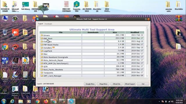The width and height of the screenshot is (186, 104).
Task: Open the MTK_NVM (by bencharqui1) folder
Action: [x=92, y=63]
